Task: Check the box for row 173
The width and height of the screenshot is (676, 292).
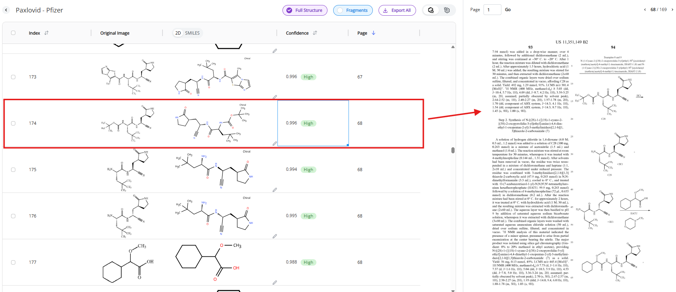Action: point(13,77)
